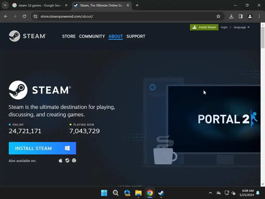Click the scrollbar down arrow
This screenshot has width=265, height=199.
point(263,184)
